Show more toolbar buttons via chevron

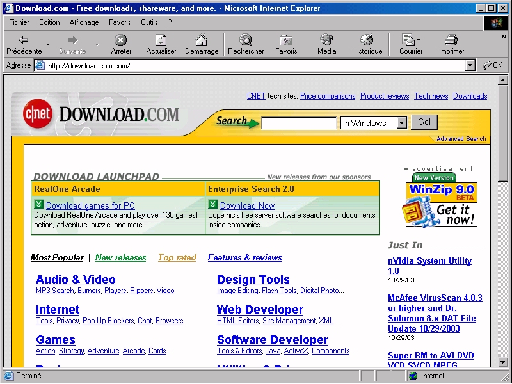[x=504, y=36]
